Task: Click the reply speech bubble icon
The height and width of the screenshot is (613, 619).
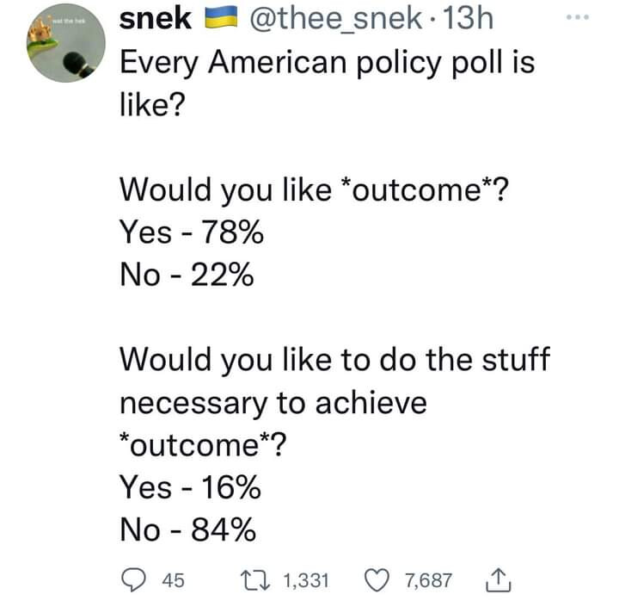Action: [x=132, y=579]
